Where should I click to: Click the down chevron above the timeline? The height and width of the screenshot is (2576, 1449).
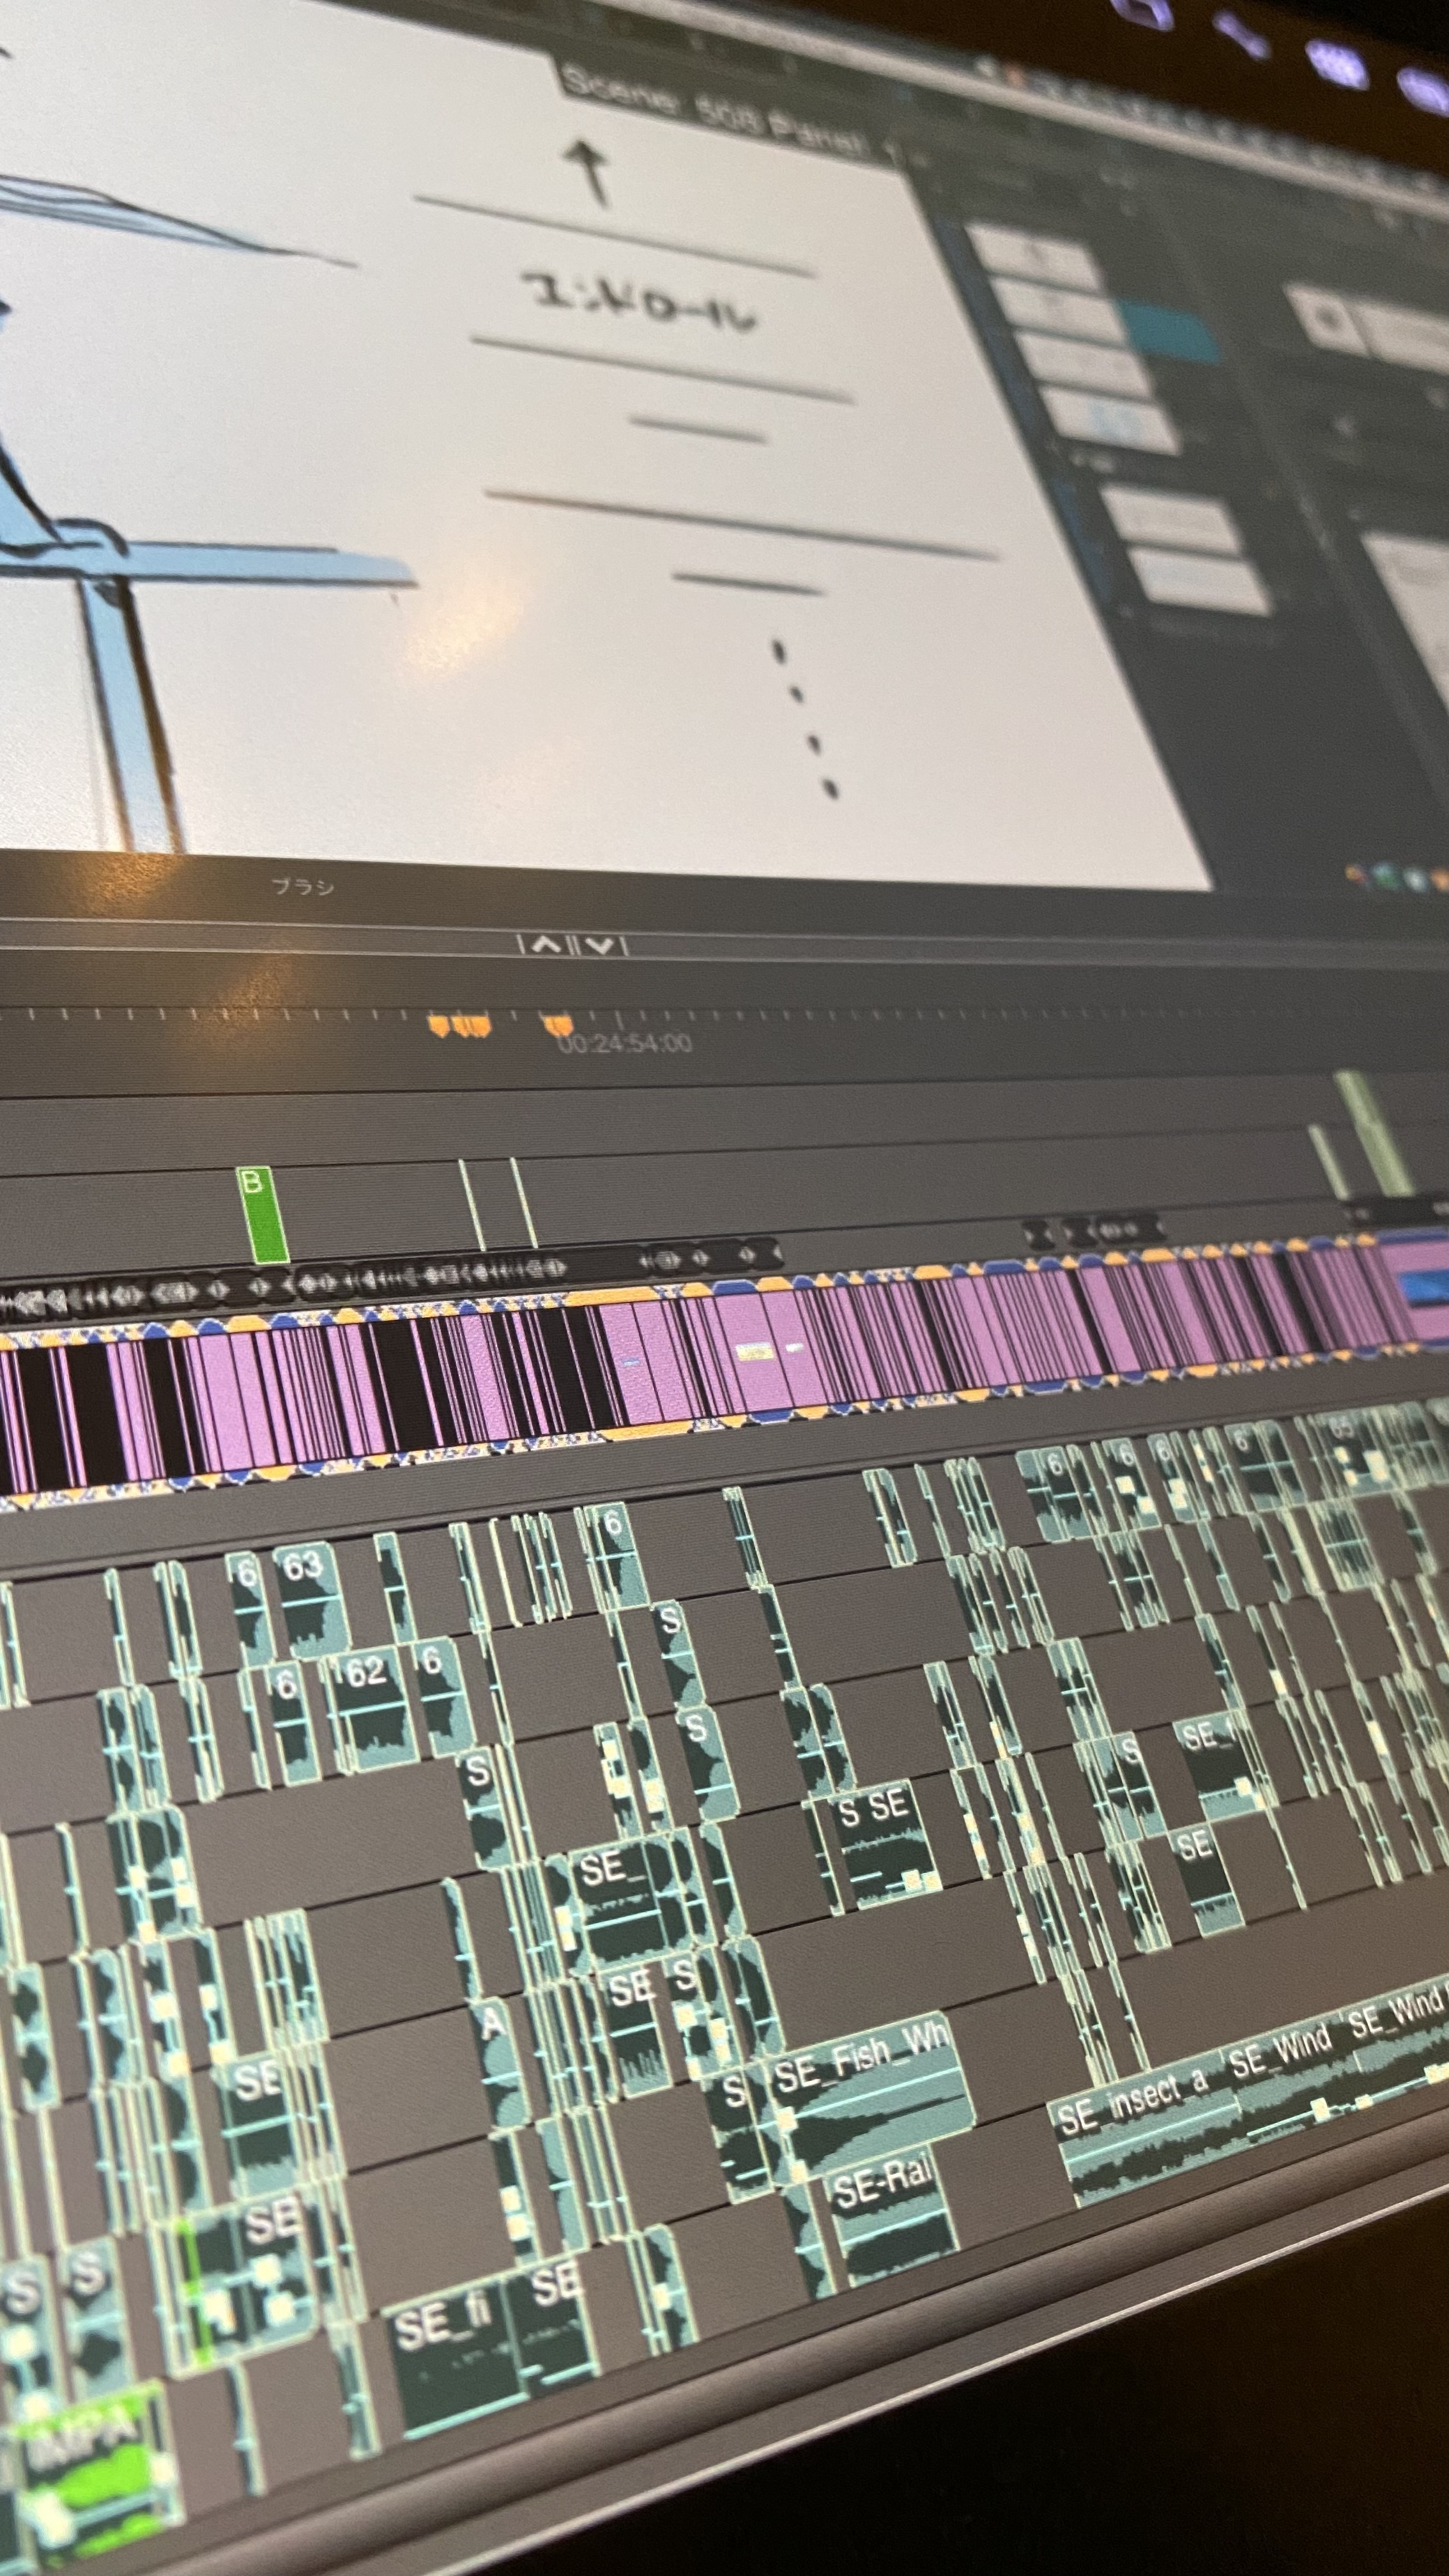pyautogui.click(x=600, y=945)
